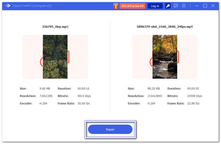Click the left bracket on the stream video

point(151,62)
